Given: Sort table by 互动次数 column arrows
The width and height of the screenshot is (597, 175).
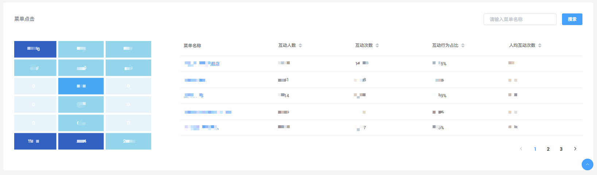Looking at the screenshot, I should (x=377, y=45).
